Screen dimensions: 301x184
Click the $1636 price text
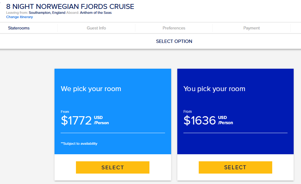200,120
